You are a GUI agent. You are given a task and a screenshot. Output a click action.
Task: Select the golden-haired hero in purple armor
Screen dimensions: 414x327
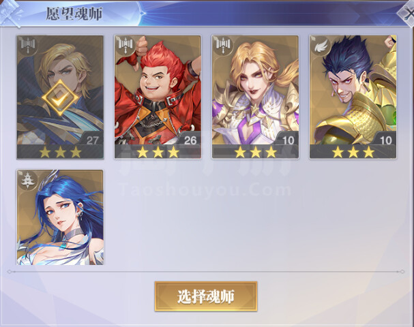click(x=255, y=97)
